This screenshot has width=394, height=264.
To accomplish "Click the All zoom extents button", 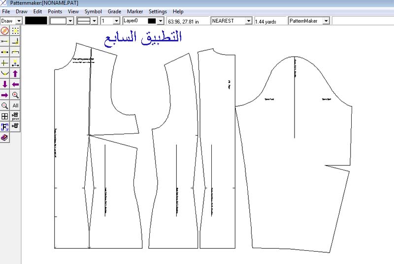I will (15, 106).
